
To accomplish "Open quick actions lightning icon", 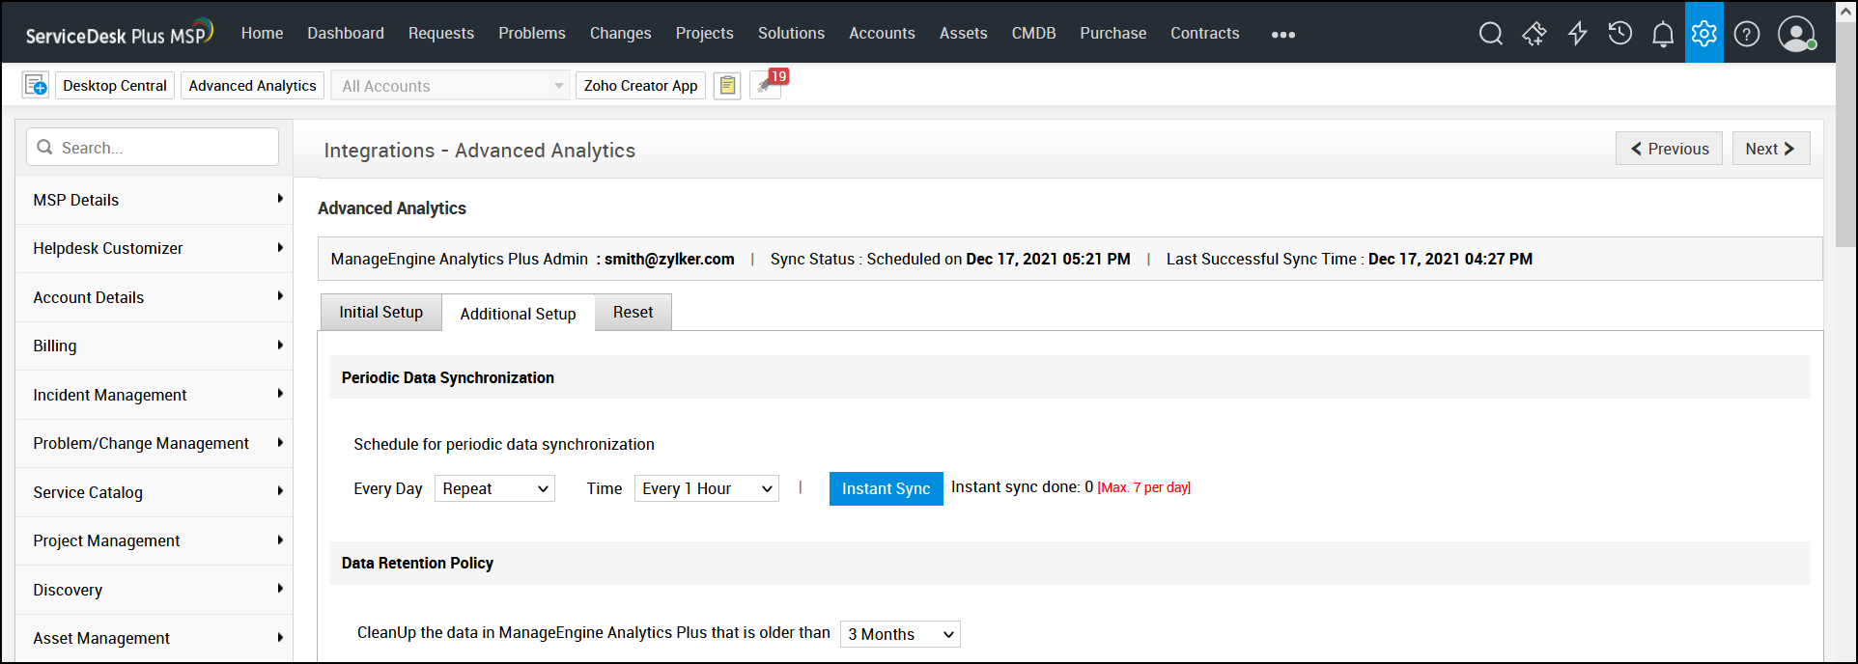I will (1577, 34).
